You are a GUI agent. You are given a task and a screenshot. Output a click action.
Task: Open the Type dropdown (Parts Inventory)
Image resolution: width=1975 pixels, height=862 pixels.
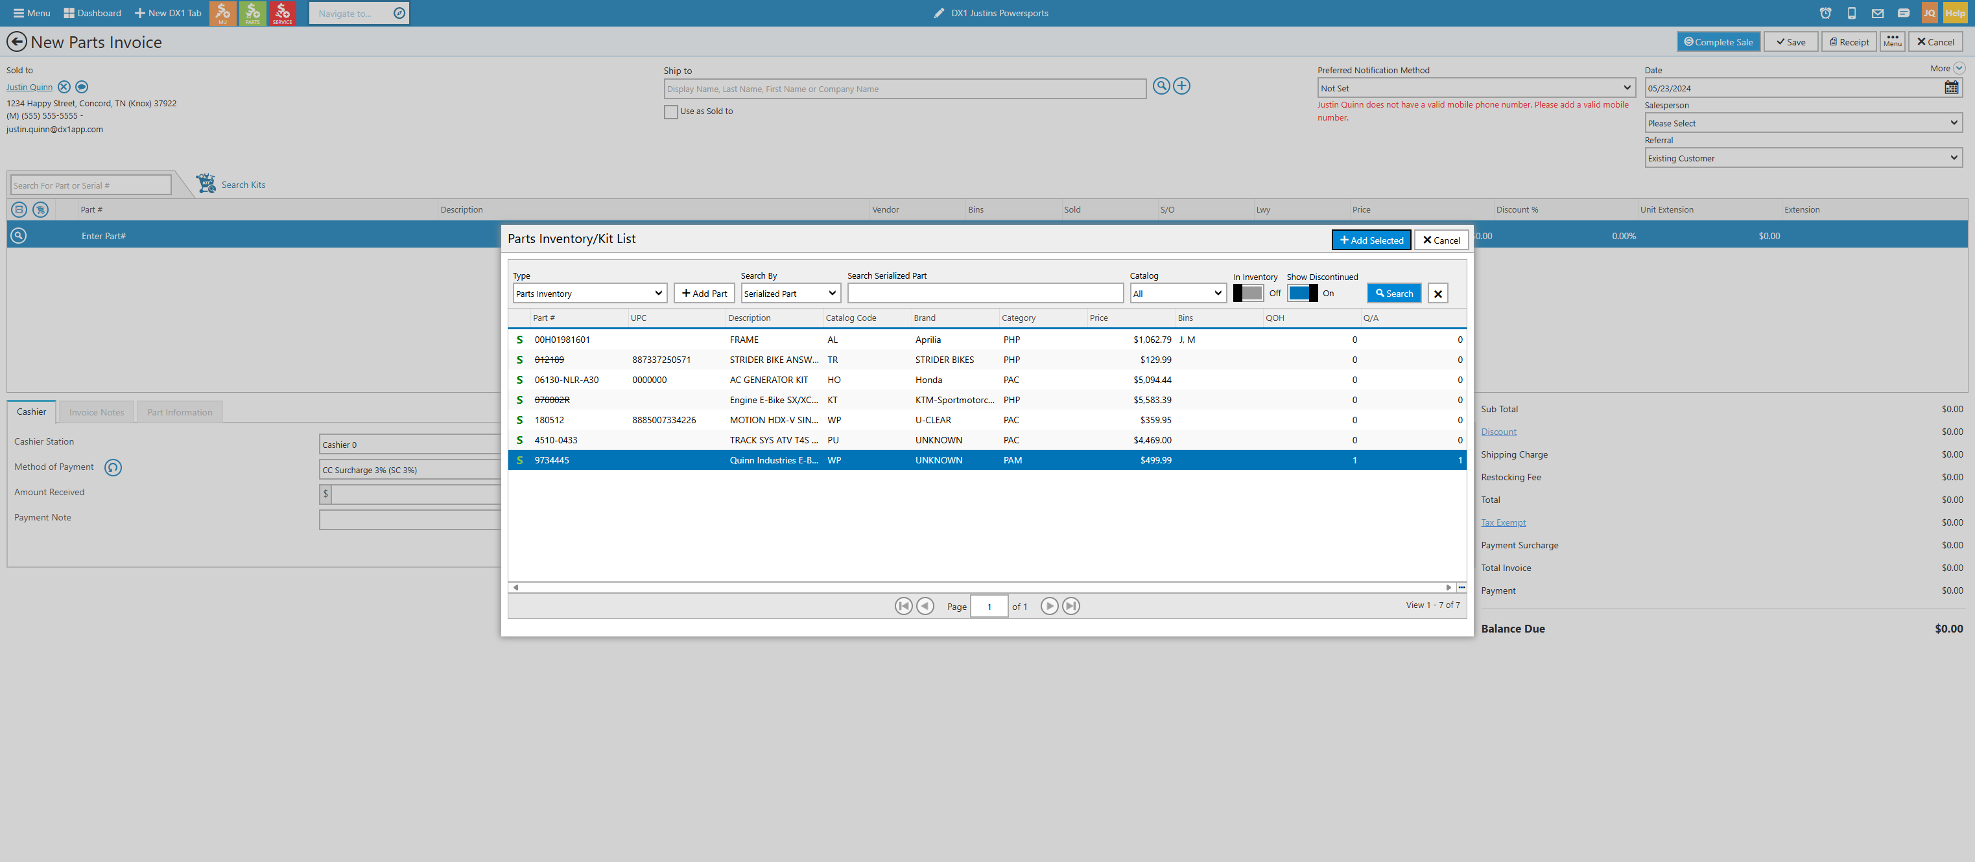589,294
